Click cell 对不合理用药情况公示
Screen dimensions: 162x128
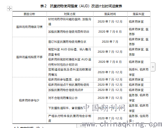70,98
